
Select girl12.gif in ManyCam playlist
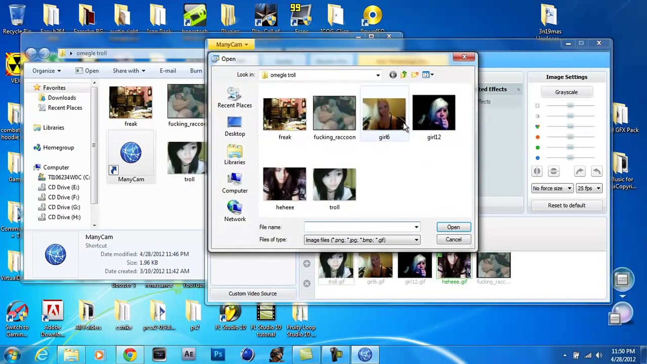click(415, 269)
